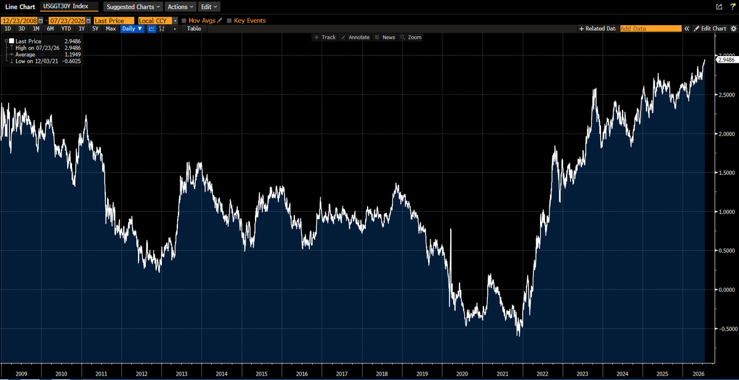
Task: Click the Add Data input field
Action: coord(650,28)
